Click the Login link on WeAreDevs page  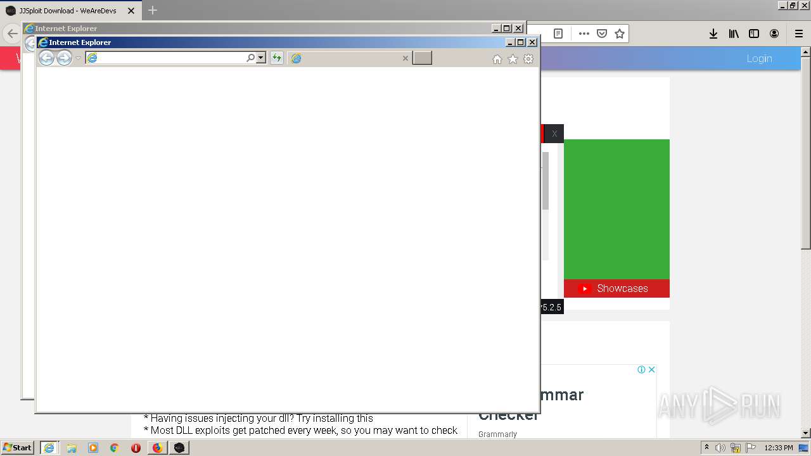759,58
